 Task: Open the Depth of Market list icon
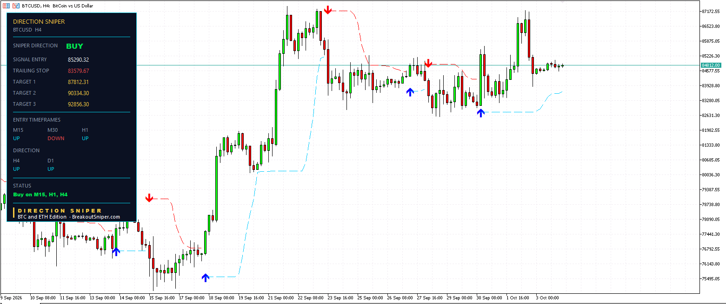pyautogui.click(x=6, y=6)
